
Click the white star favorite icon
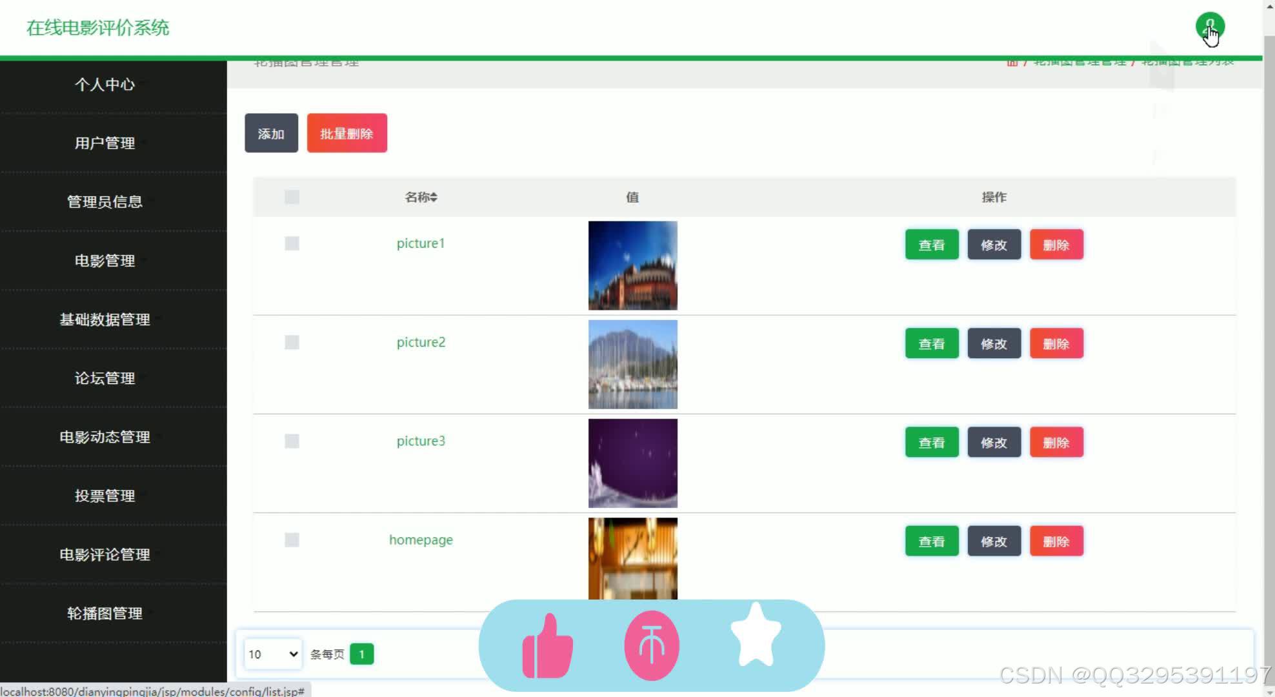tap(756, 635)
